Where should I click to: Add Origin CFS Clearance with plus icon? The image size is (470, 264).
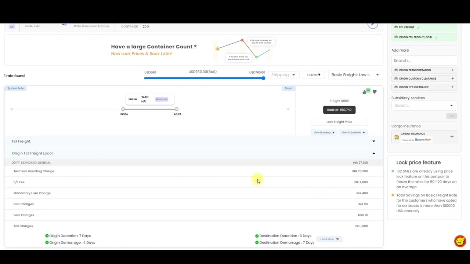[x=452, y=87]
